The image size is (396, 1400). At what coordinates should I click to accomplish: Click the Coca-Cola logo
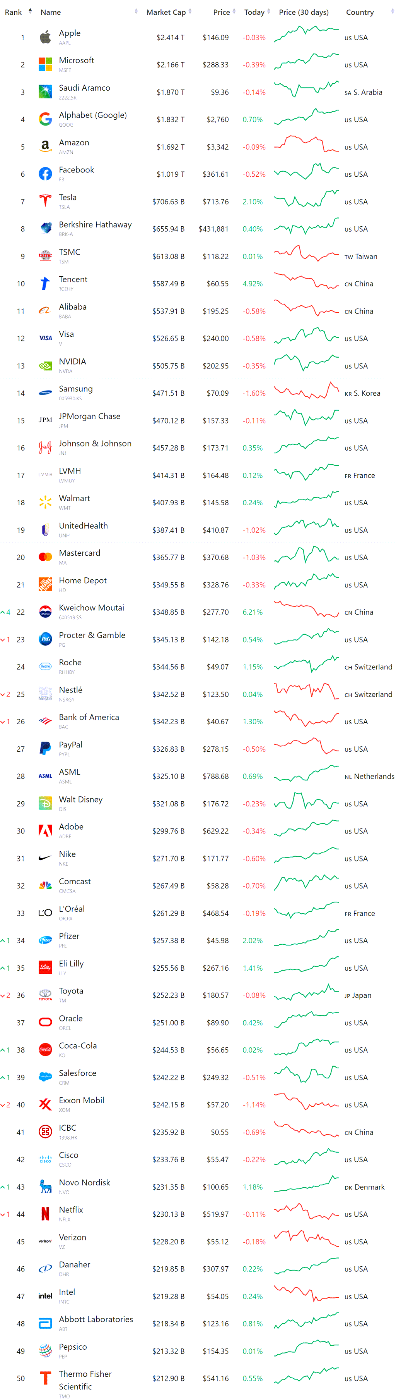45,1049
